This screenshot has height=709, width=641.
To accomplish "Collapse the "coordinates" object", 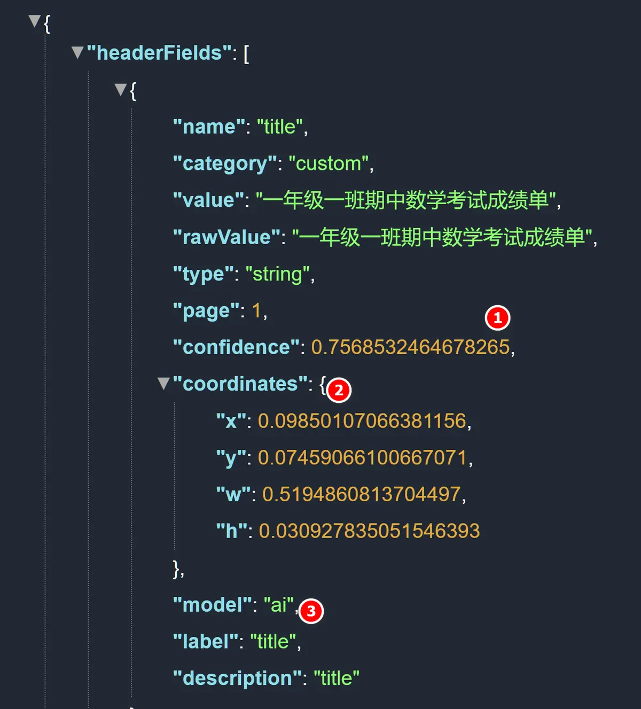I will [x=163, y=383].
